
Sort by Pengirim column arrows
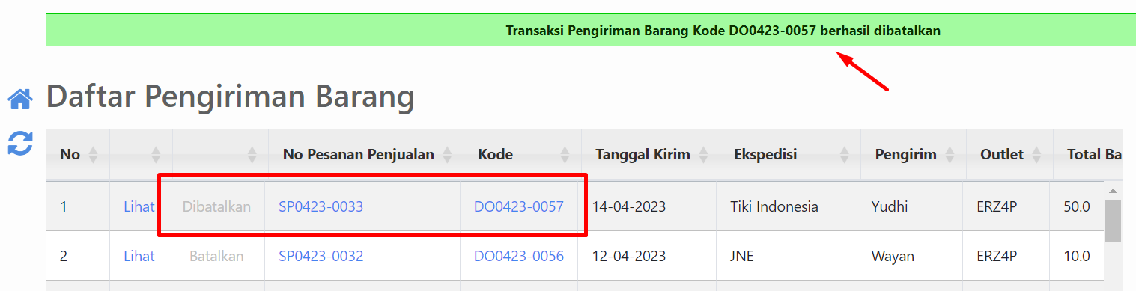point(951,155)
